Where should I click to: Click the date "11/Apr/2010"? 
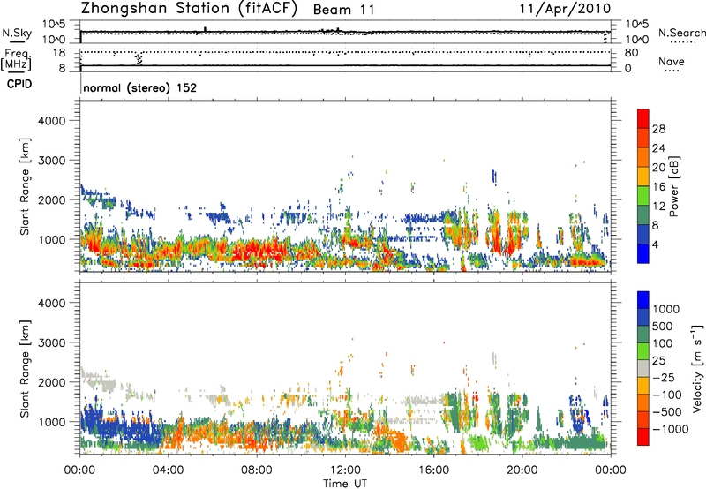point(565,9)
